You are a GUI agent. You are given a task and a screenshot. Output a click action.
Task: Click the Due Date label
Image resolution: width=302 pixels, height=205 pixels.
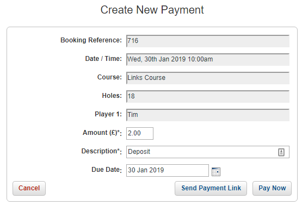pos(107,170)
